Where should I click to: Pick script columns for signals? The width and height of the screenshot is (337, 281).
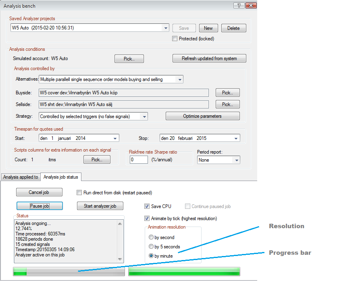click(97, 160)
